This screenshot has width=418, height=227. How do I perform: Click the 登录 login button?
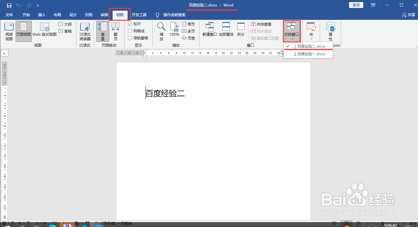tap(356, 5)
